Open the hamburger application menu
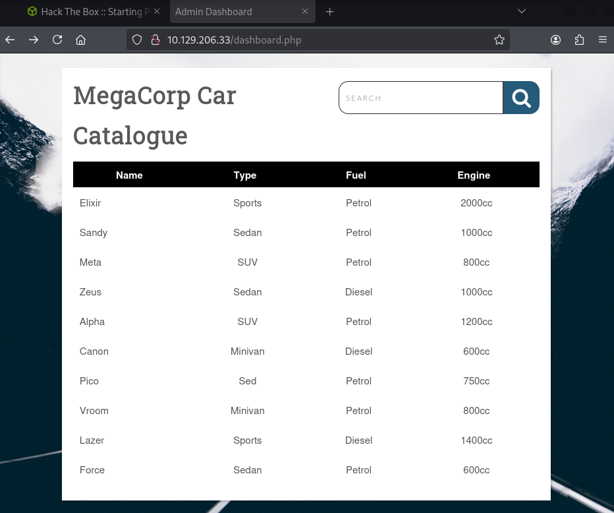614x513 pixels. click(603, 40)
